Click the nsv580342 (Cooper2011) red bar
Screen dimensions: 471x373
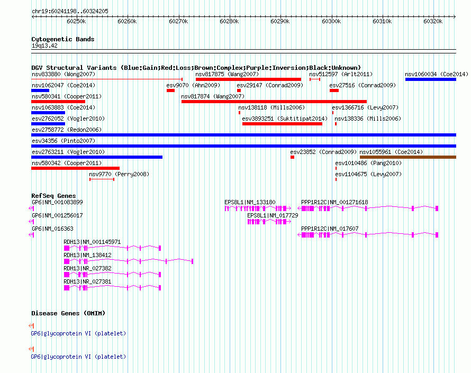point(75,168)
